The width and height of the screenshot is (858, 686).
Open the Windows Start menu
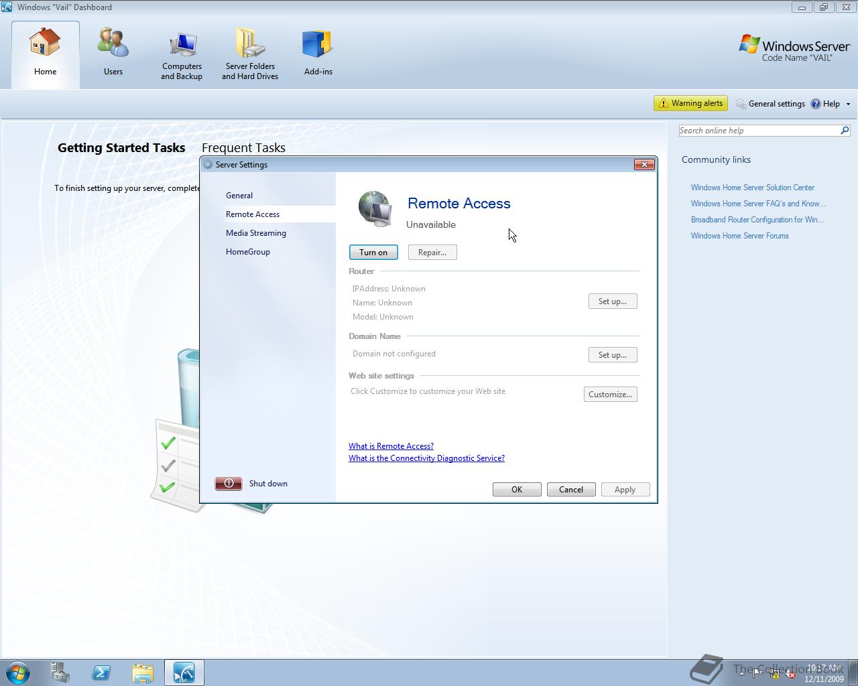pos(18,673)
